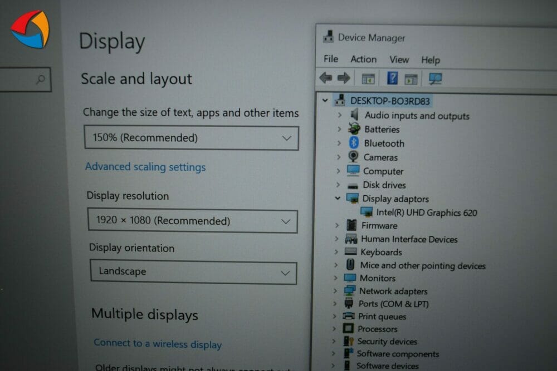Click the Keyboards icon
This screenshot has width=557, height=371.
tap(350, 251)
